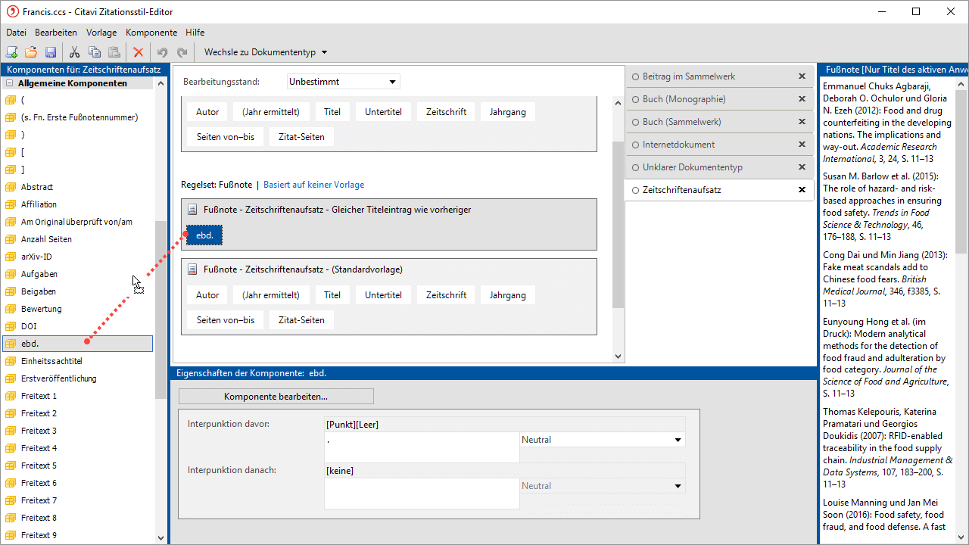Image resolution: width=969 pixels, height=545 pixels.
Task: Delete using the red X toolbar icon
Action: [138, 52]
